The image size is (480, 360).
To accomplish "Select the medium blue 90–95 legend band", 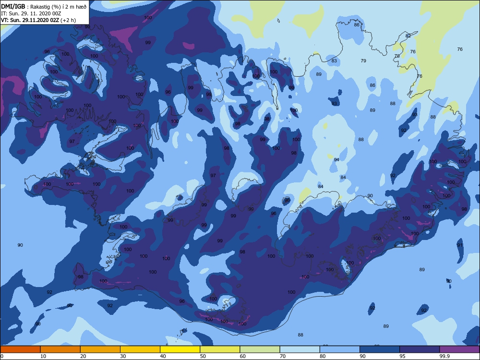I will click(x=380, y=349).
